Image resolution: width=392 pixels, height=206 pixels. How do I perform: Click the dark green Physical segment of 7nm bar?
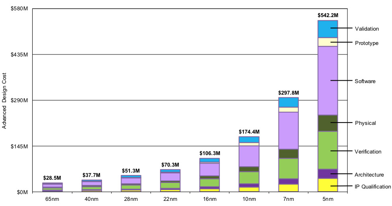coord(288,154)
